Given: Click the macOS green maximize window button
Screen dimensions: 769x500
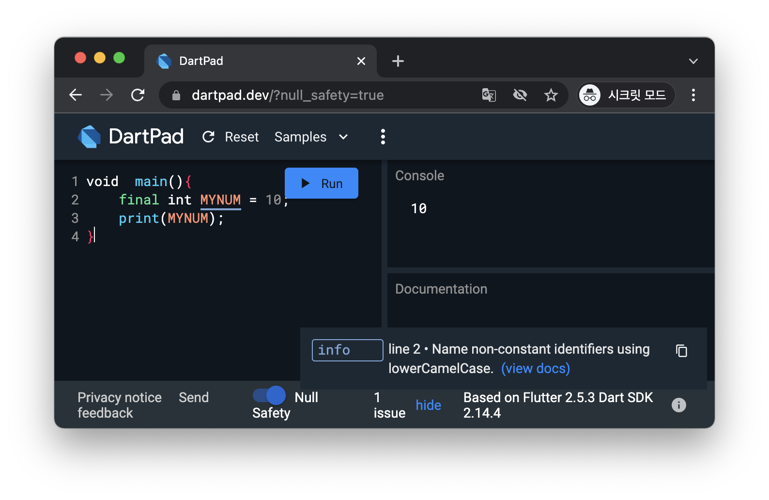Looking at the screenshot, I should (119, 58).
